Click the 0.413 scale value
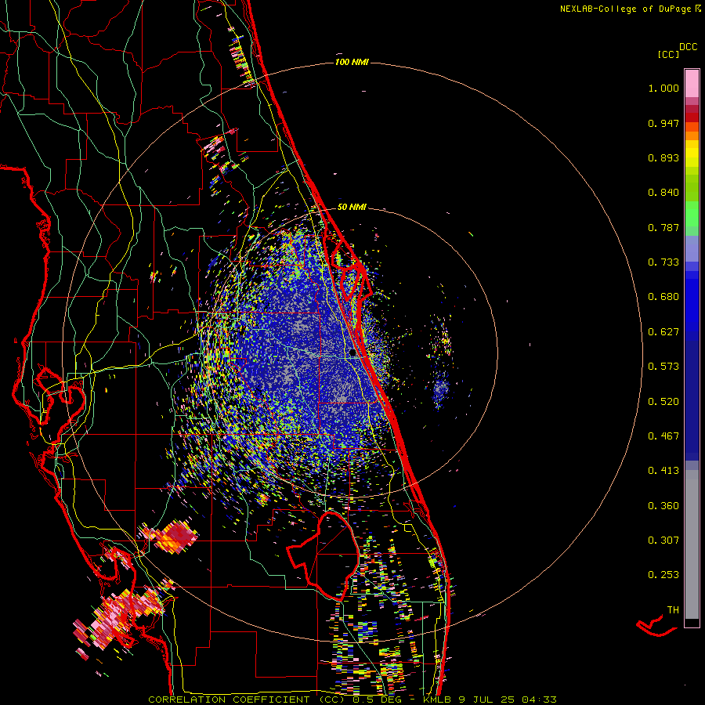The width and height of the screenshot is (705, 705). (663, 471)
